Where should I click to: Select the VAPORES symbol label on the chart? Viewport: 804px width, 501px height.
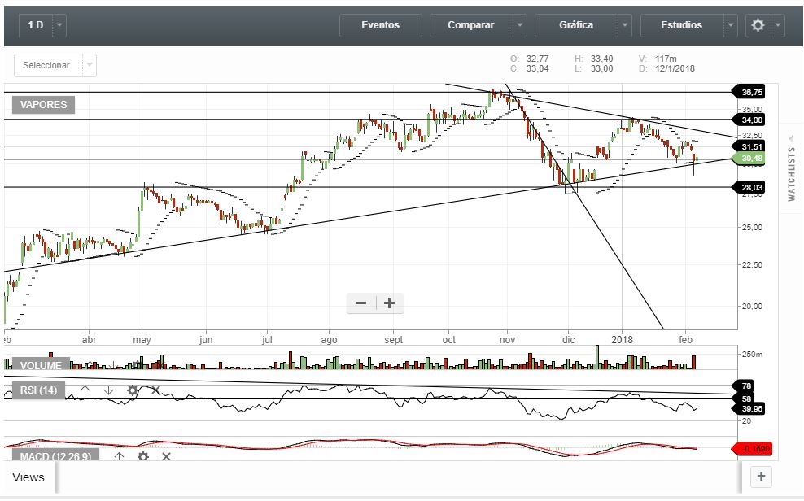[44, 104]
